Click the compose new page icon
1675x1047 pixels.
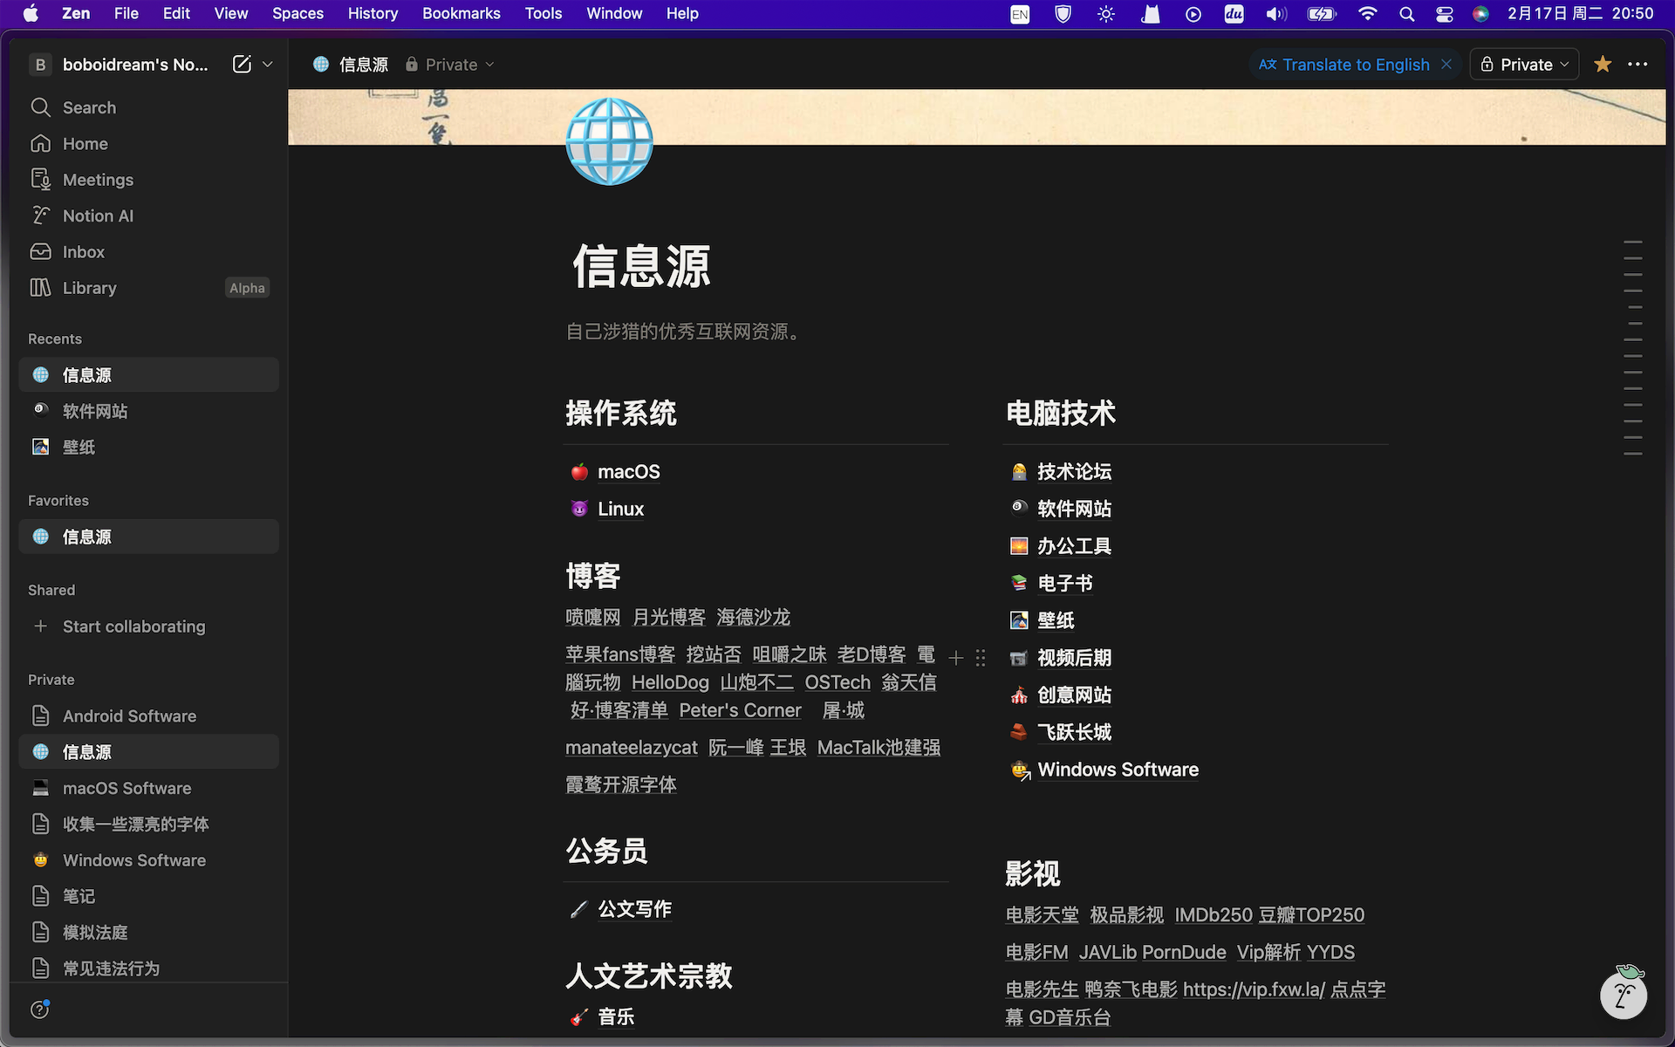[240, 64]
